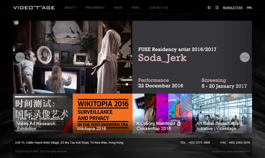Click the Newsletter link
Screen dimensions: 265x158
[233, 8]
